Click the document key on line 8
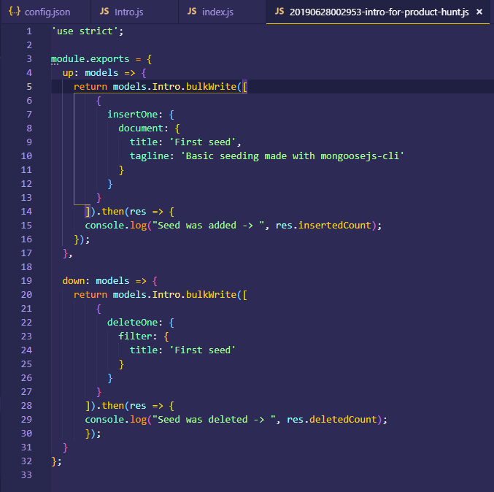The width and height of the screenshot is (494, 492). tap(141, 128)
